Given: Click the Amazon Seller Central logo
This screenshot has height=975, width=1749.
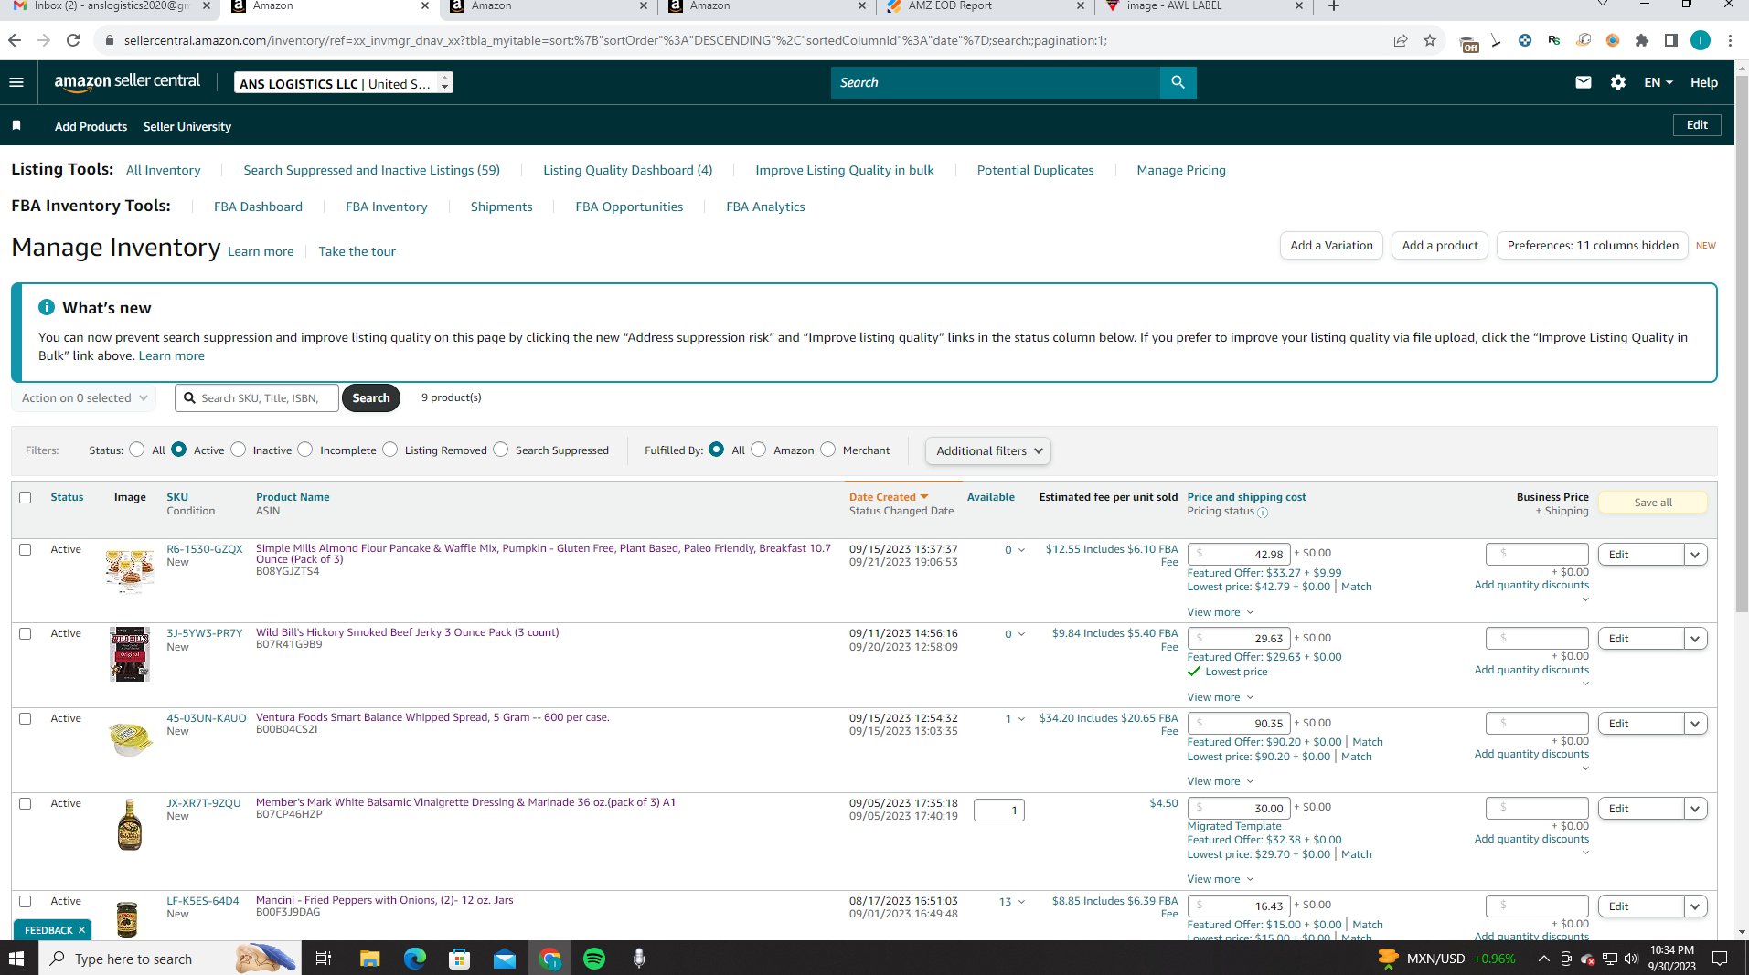Looking at the screenshot, I should tap(127, 82).
